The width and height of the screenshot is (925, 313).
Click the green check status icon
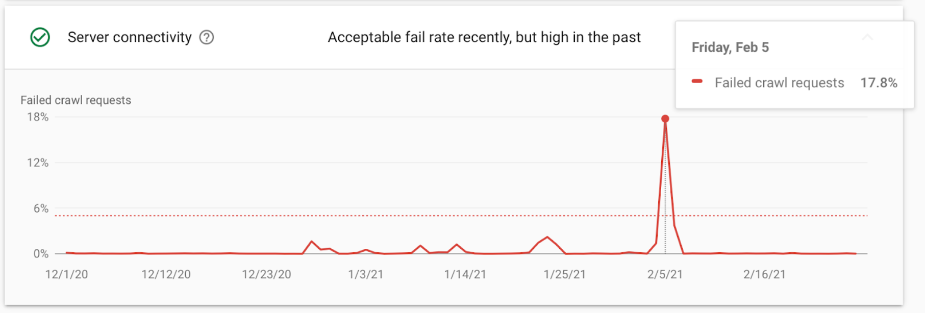click(40, 37)
